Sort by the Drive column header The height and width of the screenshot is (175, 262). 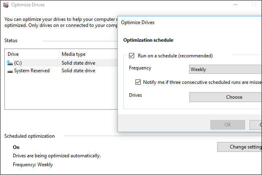click(13, 54)
